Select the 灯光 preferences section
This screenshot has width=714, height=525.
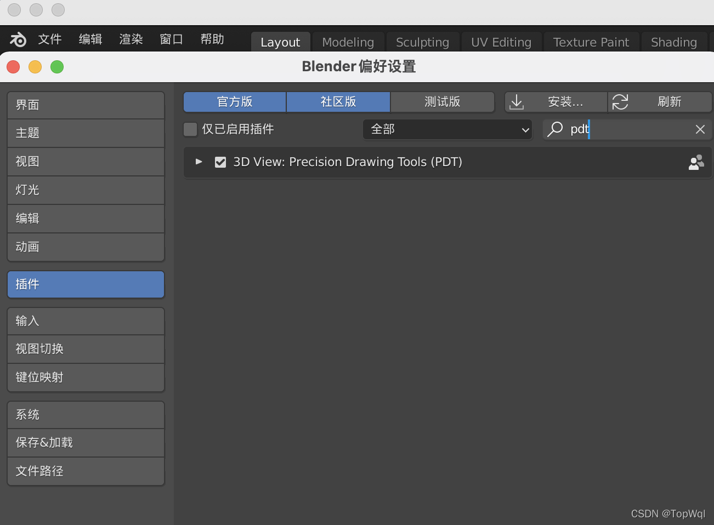tap(86, 190)
